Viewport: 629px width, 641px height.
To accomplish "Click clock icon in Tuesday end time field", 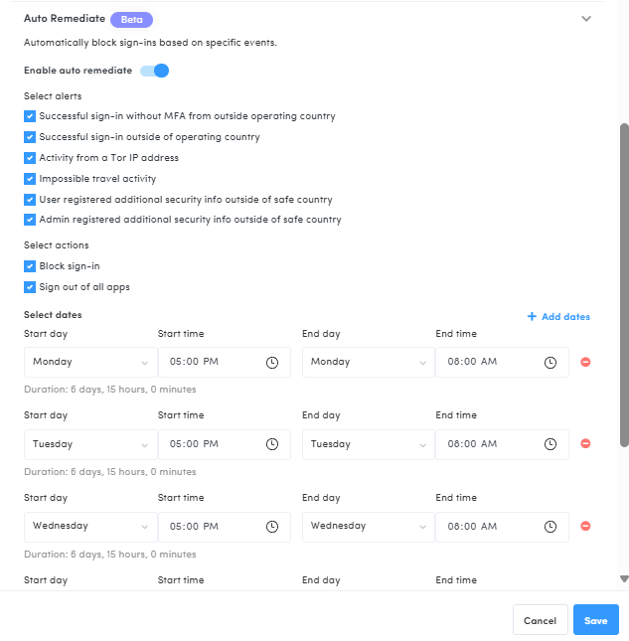I will [x=550, y=444].
